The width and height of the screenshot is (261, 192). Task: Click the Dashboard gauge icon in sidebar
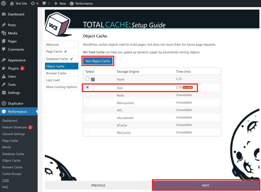pyautogui.click(x=4, y=14)
